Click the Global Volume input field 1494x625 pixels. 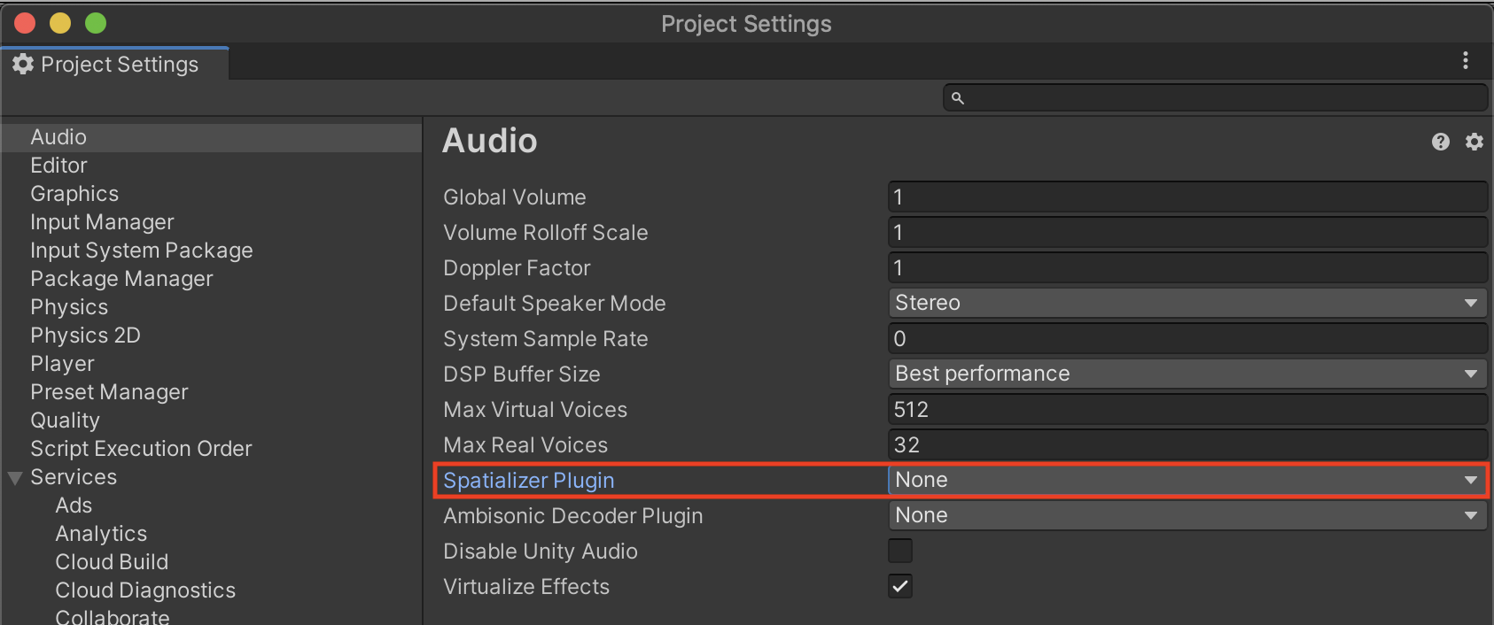1187,197
